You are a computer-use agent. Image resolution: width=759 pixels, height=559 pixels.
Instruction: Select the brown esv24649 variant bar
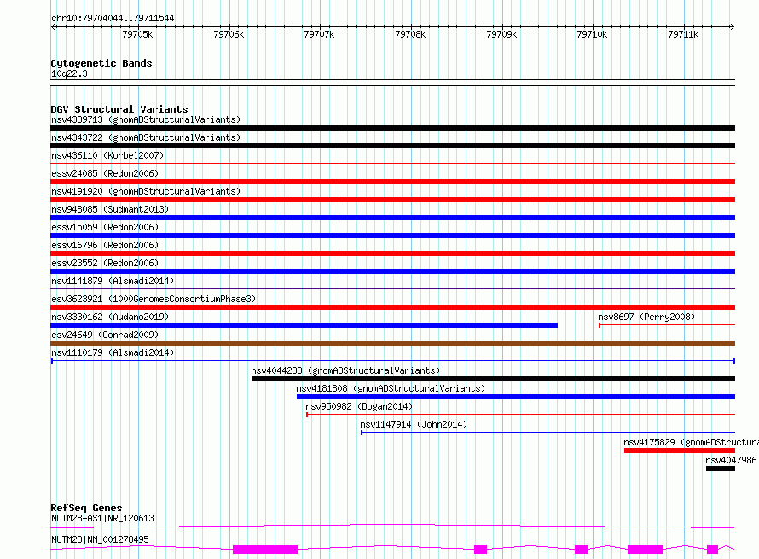pos(392,343)
